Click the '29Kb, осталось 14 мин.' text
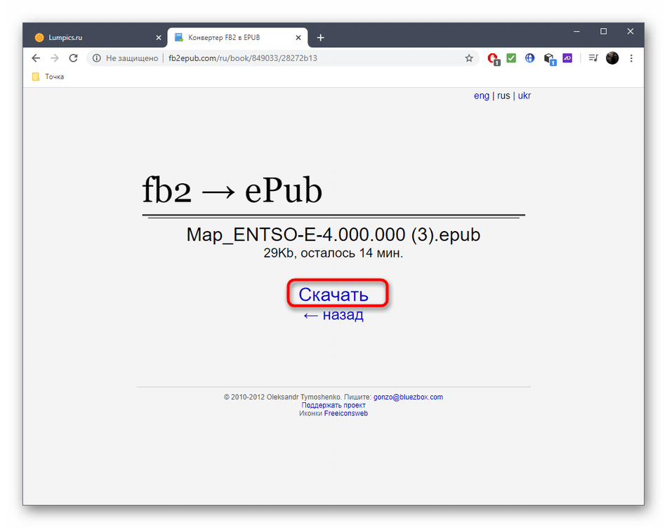The width and height of the screenshot is (667, 528). tap(333, 253)
